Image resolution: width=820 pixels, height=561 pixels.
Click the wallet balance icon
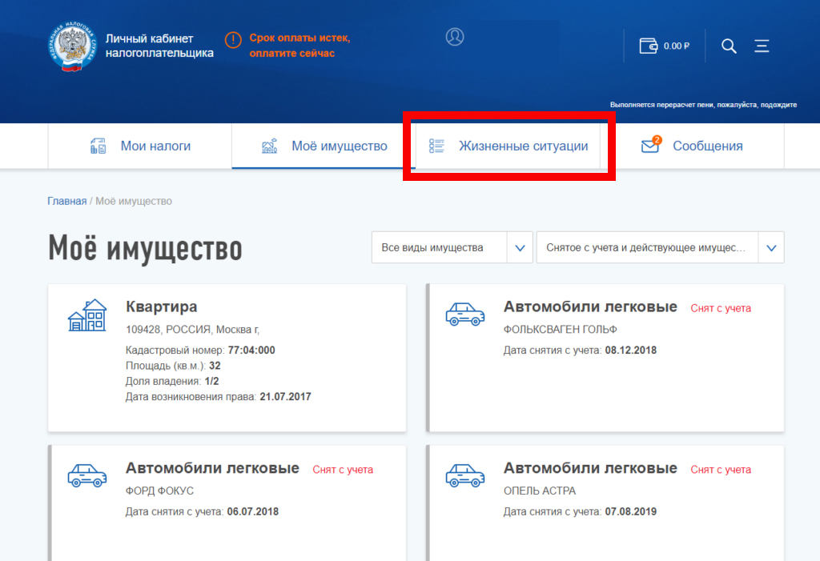tap(649, 46)
